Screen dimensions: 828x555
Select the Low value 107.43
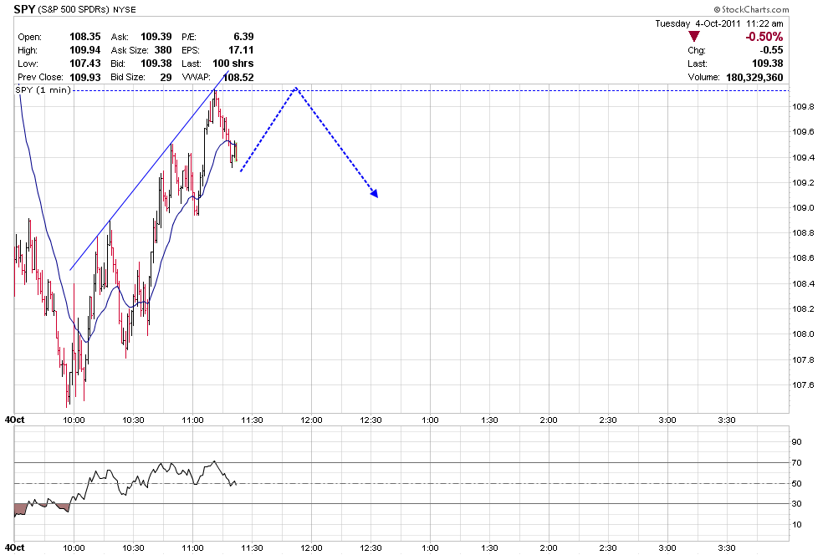[x=85, y=64]
